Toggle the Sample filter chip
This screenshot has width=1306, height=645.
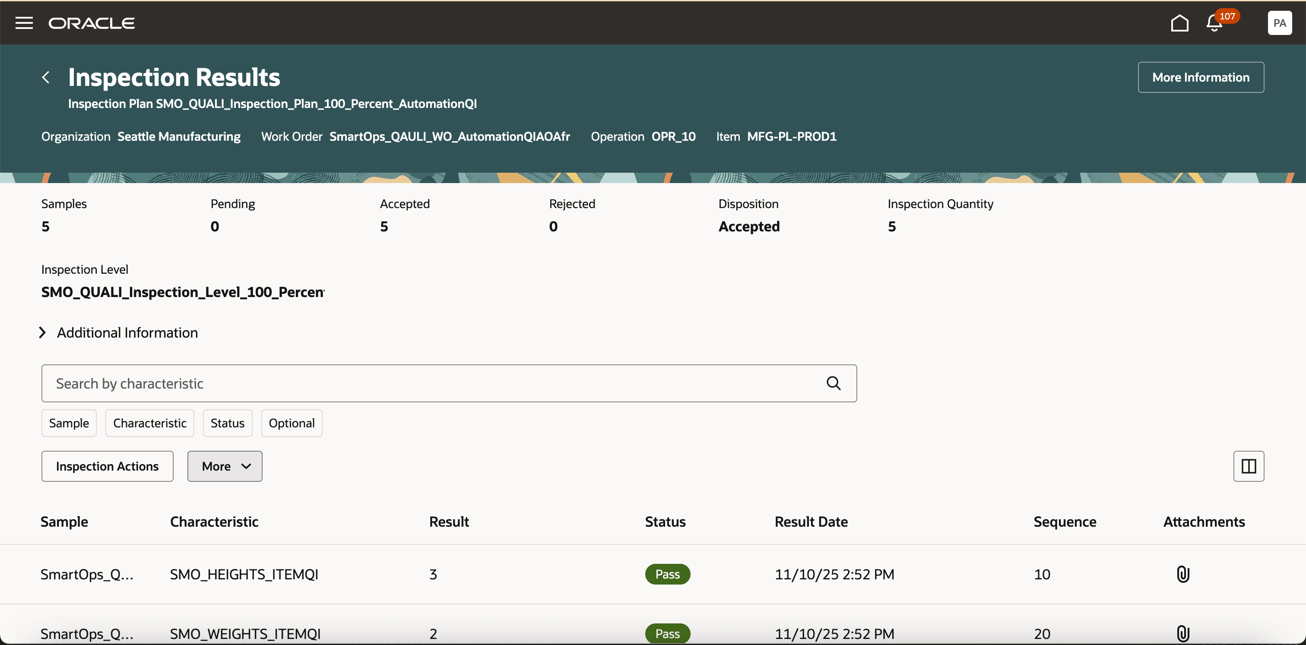tap(69, 423)
